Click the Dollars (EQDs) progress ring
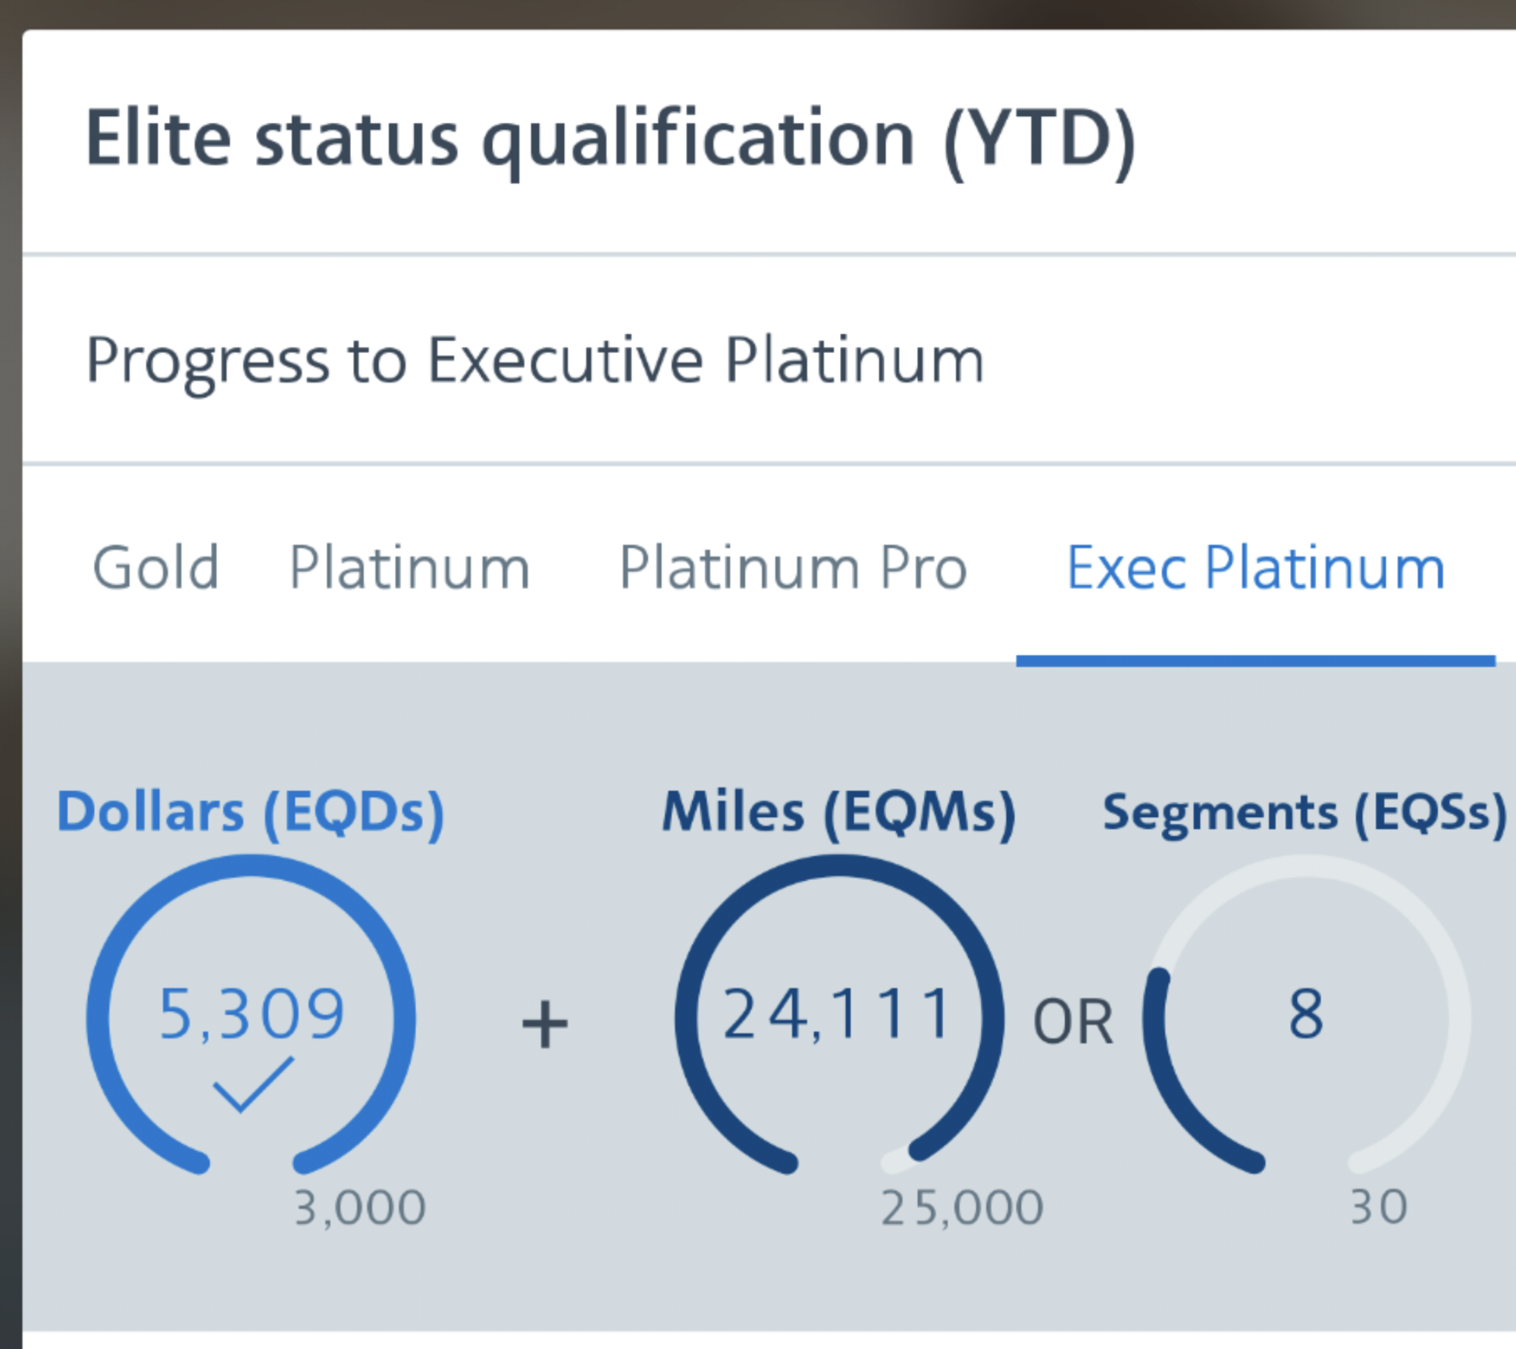This screenshot has height=1349, width=1516. click(x=251, y=1016)
